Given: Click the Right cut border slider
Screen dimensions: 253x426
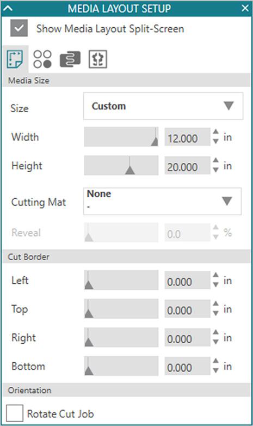Looking at the screenshot, I should 121,337.
